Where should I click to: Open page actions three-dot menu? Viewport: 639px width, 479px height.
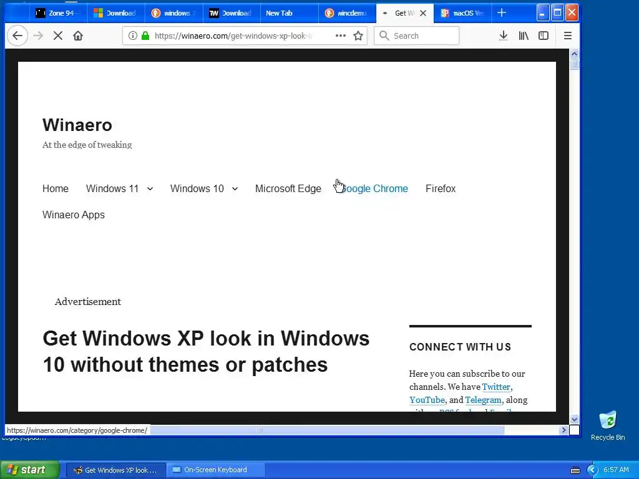(x=340, y=36)
